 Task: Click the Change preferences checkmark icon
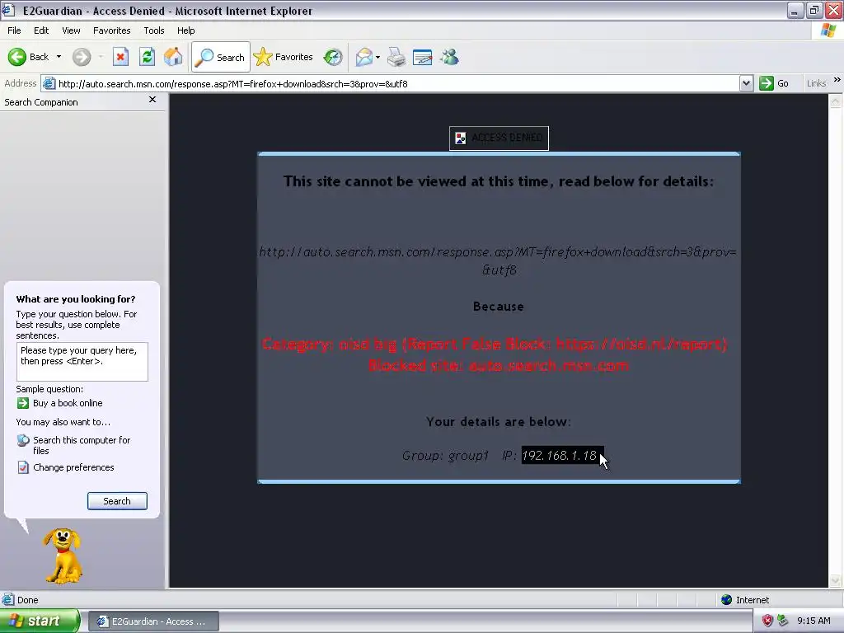coord(22,467)
